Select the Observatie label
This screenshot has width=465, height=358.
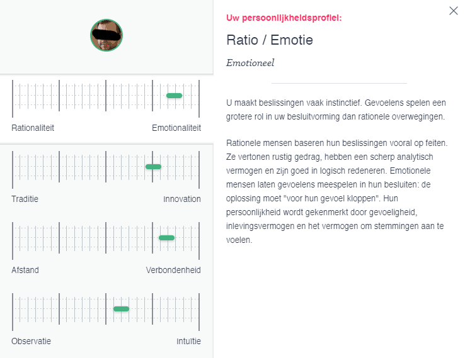(x=31, y=341)
